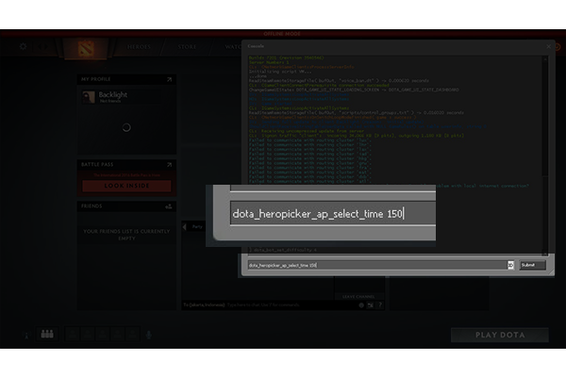This screenshot has width=566, height=377.
Task: Select the first empty party slot
Action: (x=73, y=334)
